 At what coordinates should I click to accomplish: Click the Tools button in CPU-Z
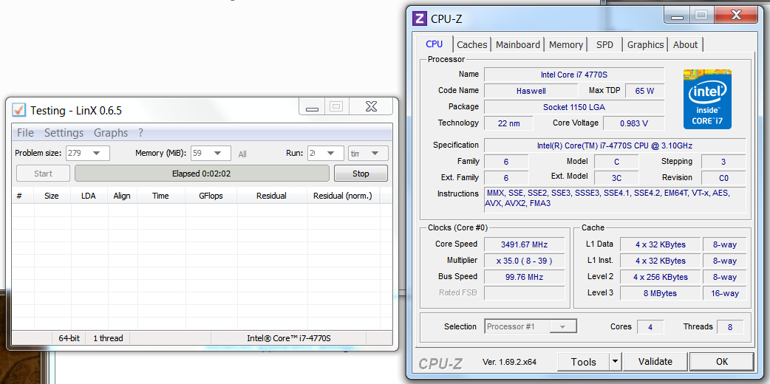tap(583, 362)
